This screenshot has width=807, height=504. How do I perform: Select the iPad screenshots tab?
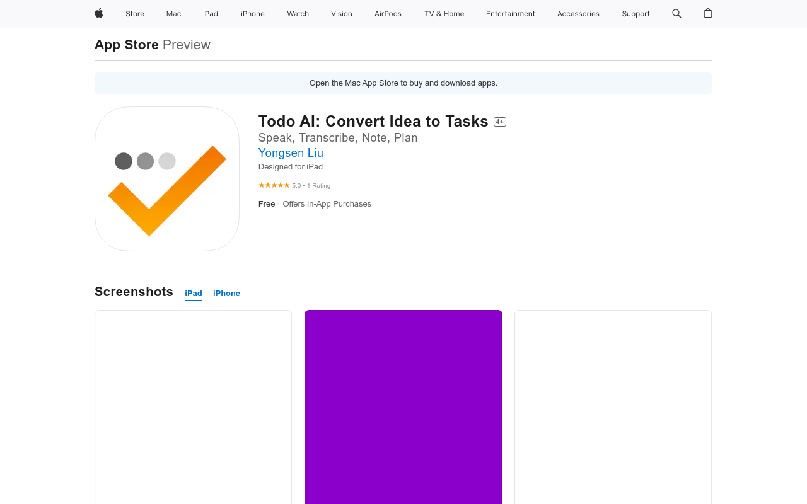pyautogui.click(x=194, y=294)
